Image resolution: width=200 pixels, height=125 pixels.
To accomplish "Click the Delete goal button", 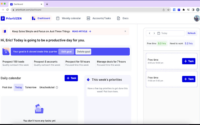I will (83, 52).
